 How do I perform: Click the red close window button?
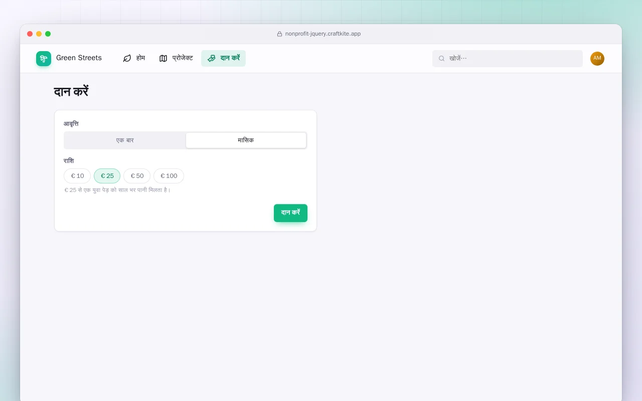tap(30, 34)
